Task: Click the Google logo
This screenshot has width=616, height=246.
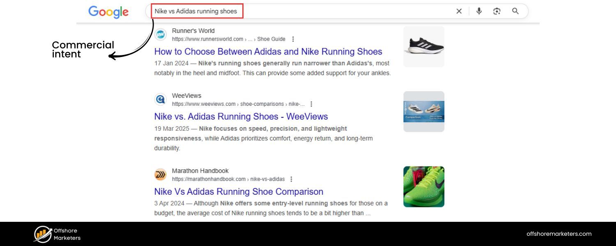Action: [x=108, y=12]
